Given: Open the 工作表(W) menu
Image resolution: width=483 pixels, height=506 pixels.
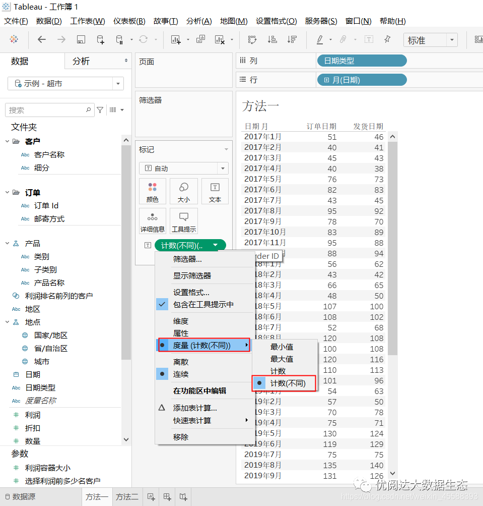Looking at the screenshot, I should click(x=87, y=21).
